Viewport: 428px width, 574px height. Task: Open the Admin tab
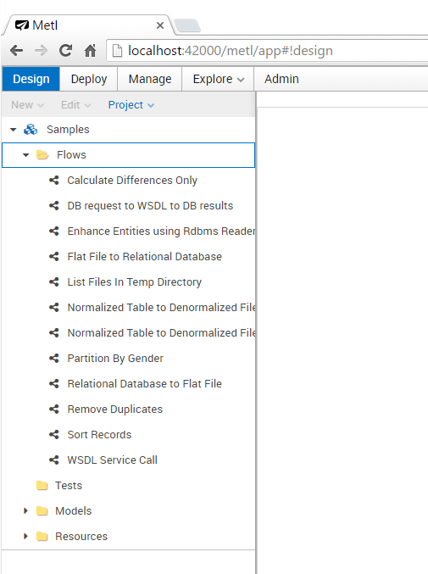coord(281,79)
